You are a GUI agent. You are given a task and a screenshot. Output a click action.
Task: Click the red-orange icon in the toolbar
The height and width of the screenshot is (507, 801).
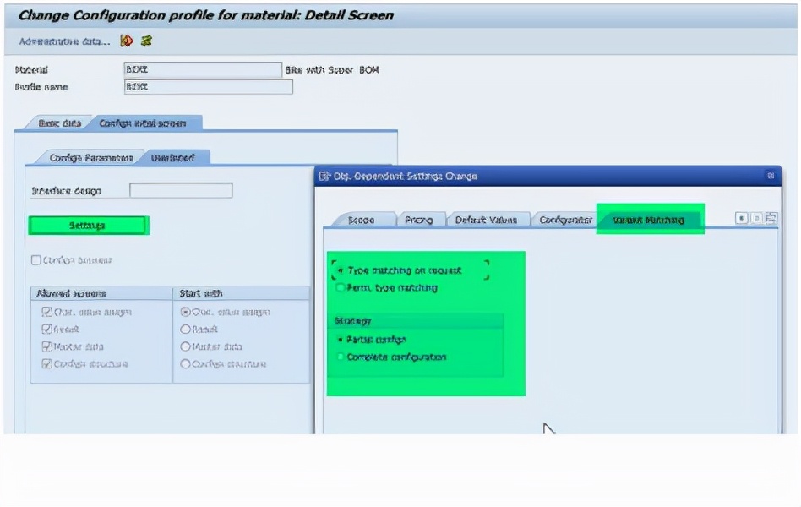127,41
